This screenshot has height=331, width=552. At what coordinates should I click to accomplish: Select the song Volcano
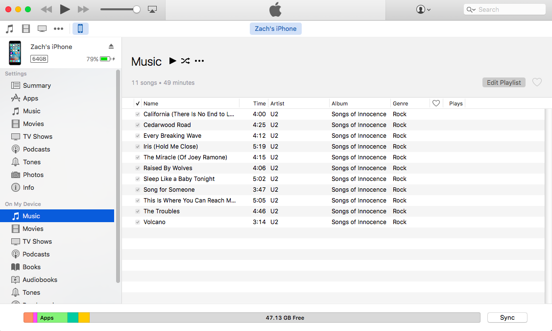(333, 222)
